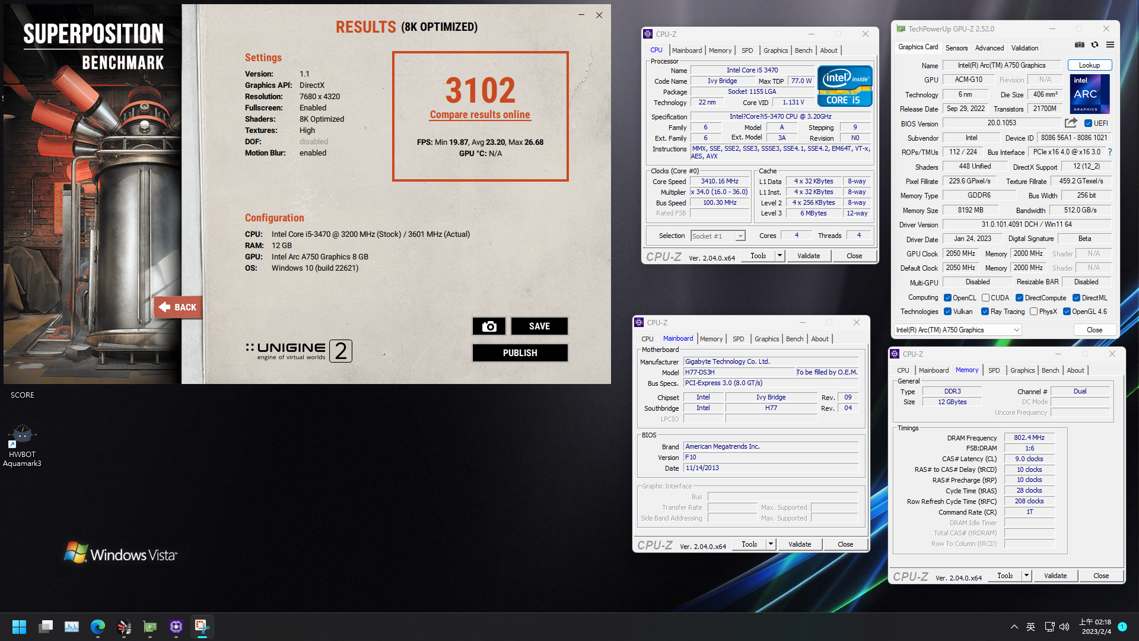Click the mainboard Model field H77-DS3H
This screenshot has width=1139, height=641.
(739, 372)
